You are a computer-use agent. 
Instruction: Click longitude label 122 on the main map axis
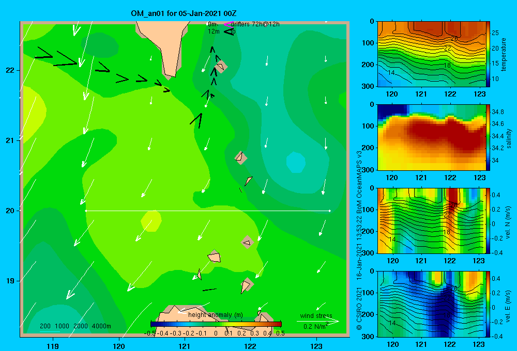pos(251,346)
